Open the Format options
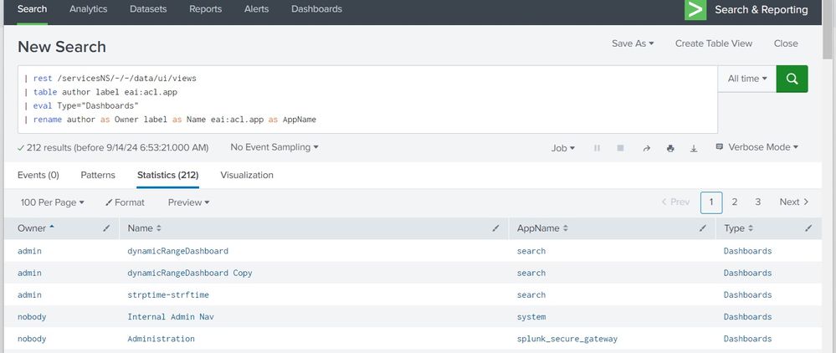The height and width of the screenshot is (353, 836). 125,202
